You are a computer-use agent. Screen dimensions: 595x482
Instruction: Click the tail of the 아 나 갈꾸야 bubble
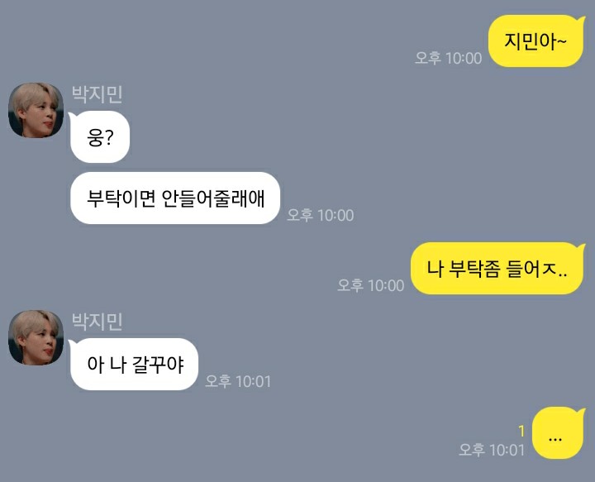point(72,343)
